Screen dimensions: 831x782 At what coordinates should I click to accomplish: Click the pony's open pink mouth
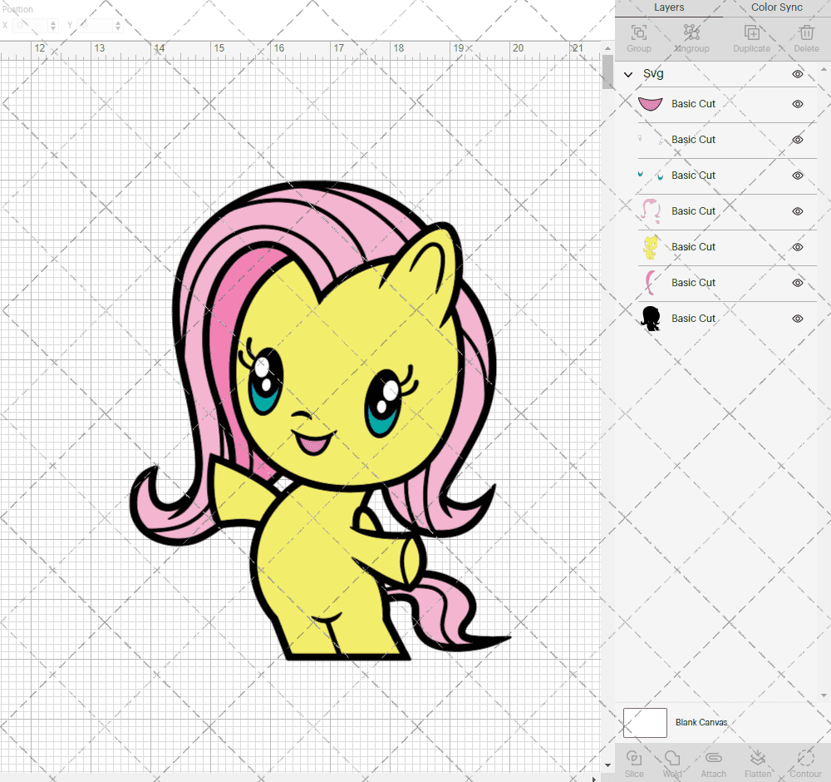tap(314, 443)
